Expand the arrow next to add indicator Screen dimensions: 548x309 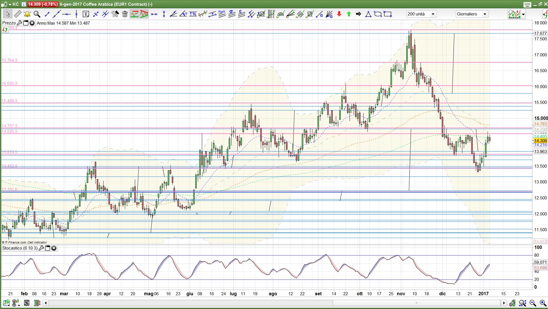(524, 14)
